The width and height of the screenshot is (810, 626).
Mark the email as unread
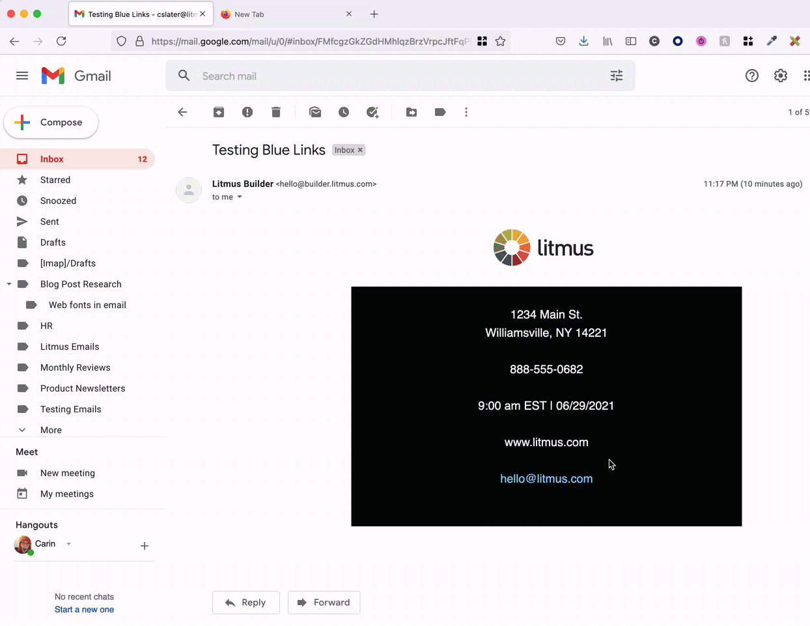point(315,112)
